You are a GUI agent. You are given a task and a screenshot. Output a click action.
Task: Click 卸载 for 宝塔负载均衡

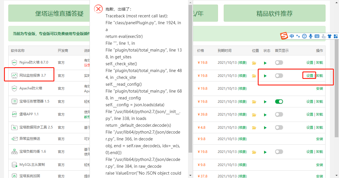pyautogui.click(x=320, y=152)
